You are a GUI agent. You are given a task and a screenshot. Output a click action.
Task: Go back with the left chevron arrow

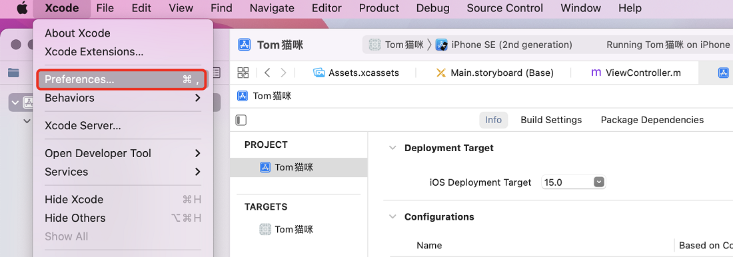click(267, 73)
